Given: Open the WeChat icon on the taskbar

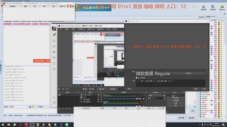Looking at the screenshot, I should 67,125.
